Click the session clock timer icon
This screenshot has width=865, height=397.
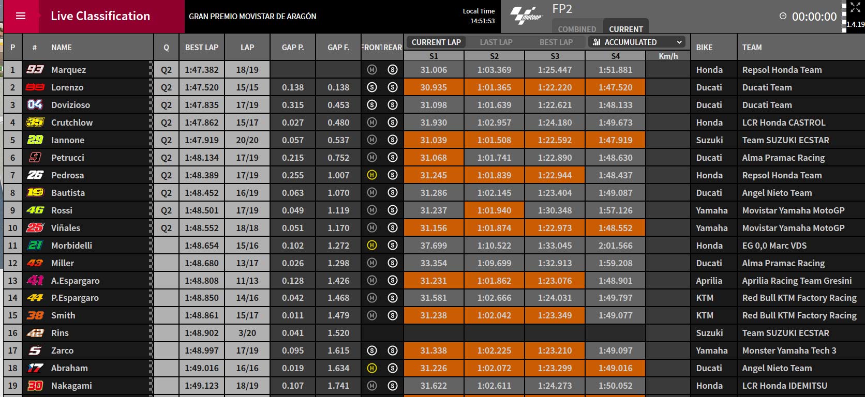tap(783, 16)
